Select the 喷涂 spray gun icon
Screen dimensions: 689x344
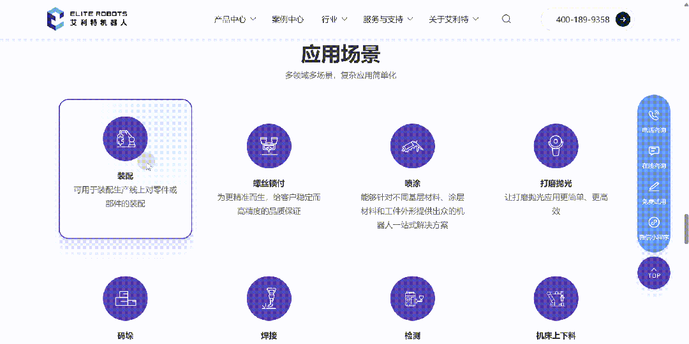click(413, 145)
